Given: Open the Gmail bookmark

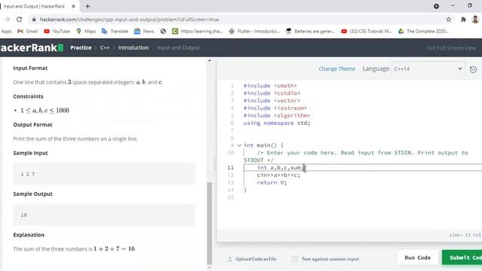Looking at the screenshot, I should [x=28, y=31].
